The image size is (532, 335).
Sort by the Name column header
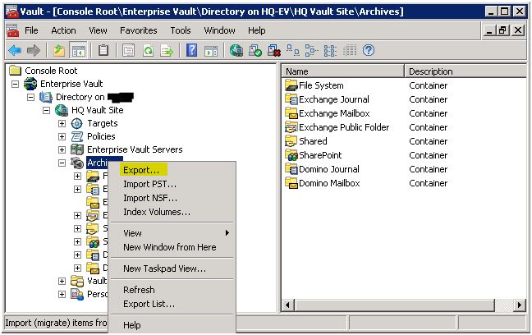343,71
